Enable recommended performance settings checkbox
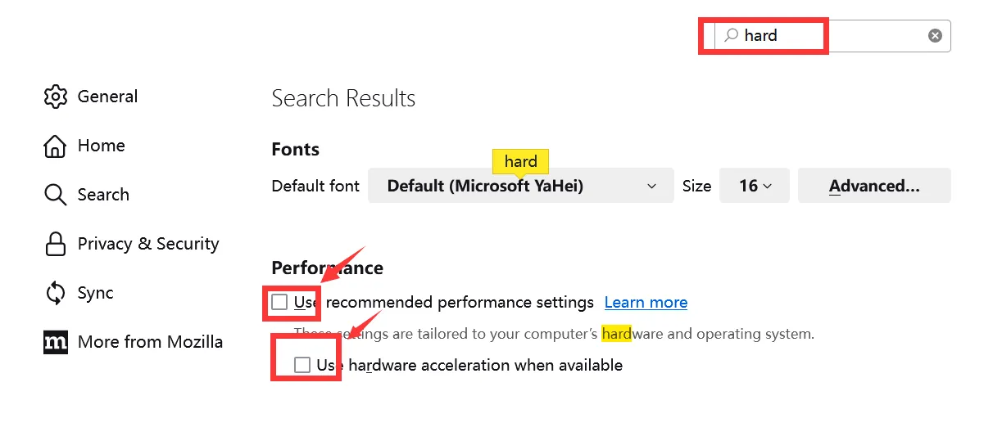Screen dimensions: 993x432 click(280, 302)
